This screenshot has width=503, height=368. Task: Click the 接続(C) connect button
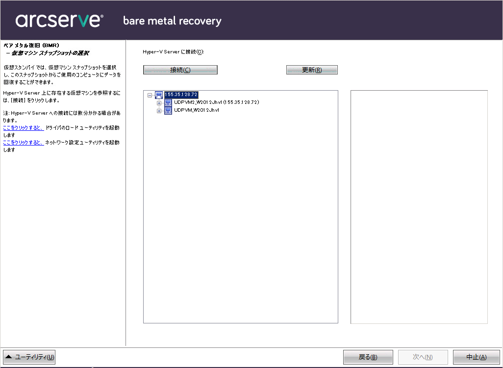pos(180,70)
